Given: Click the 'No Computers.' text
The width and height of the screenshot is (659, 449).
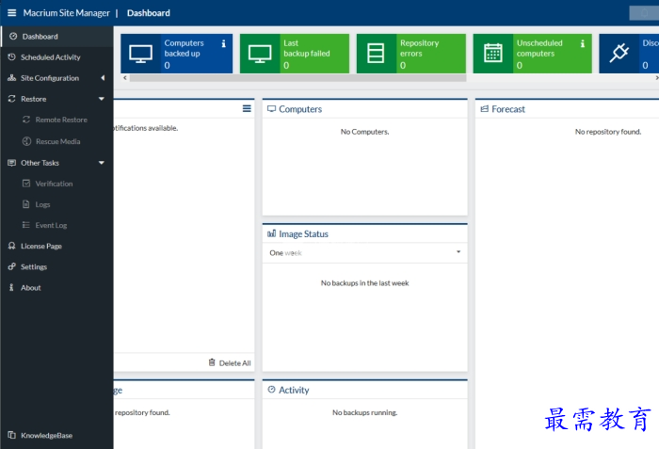Looking at the screenshot, I should click(x=365, y=132).
